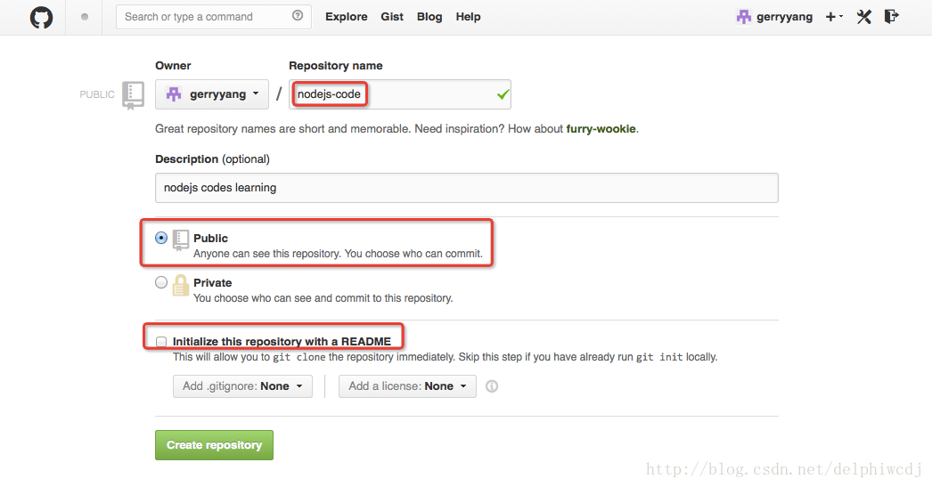Click the owner avatar in dropdown
This screenshot has width=932, height=487.
coord(174,93)
